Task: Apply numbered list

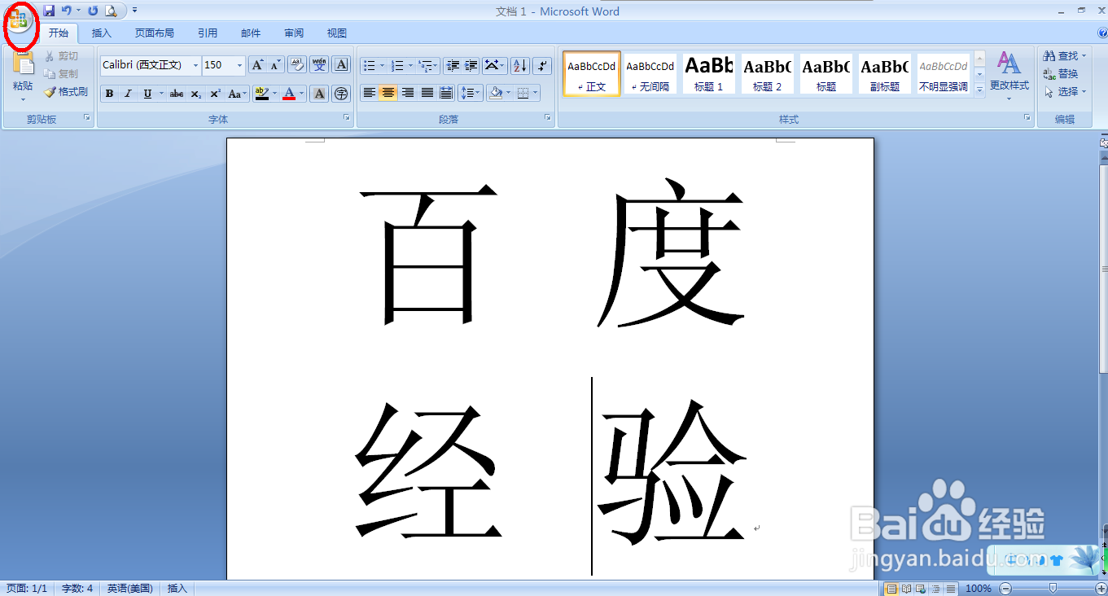Action: click(397, 65)
